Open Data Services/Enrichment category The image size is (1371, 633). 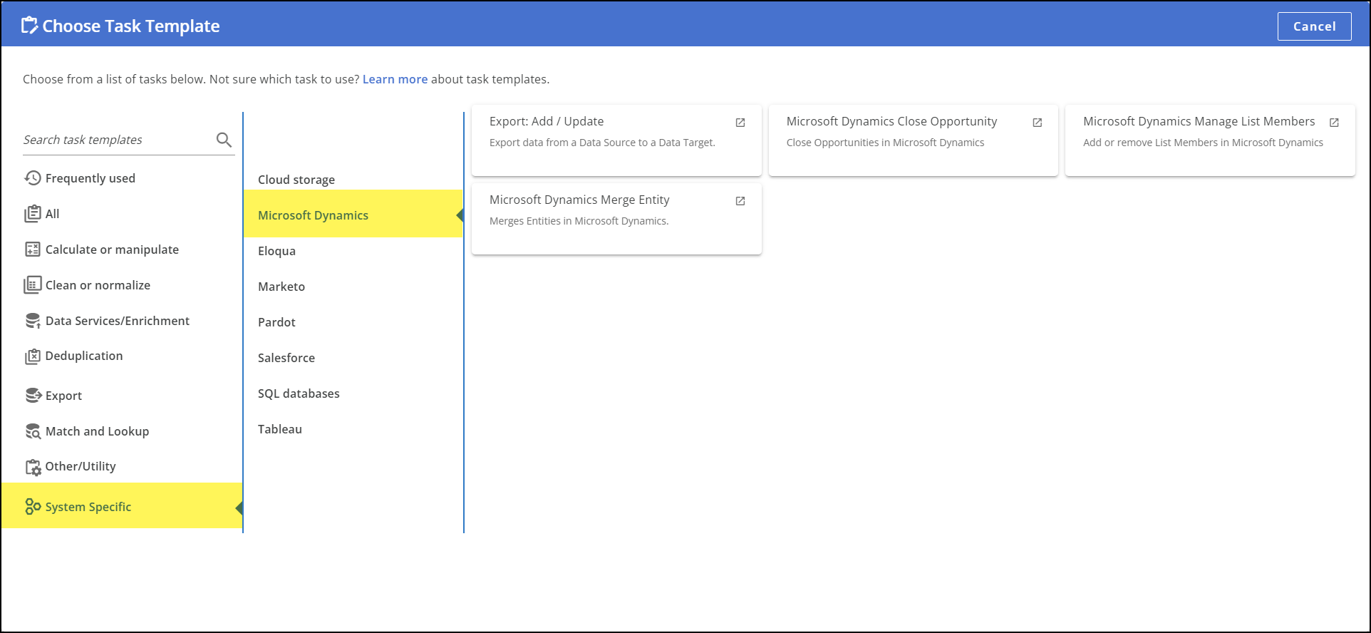118,321
